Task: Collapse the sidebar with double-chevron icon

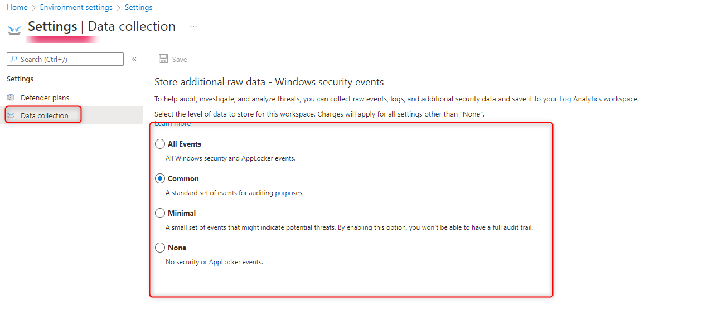Action: point(134,59)
